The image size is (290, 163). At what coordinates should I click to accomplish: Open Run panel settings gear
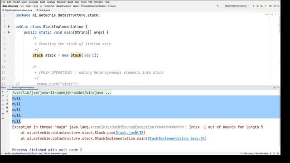coord(275,87)
